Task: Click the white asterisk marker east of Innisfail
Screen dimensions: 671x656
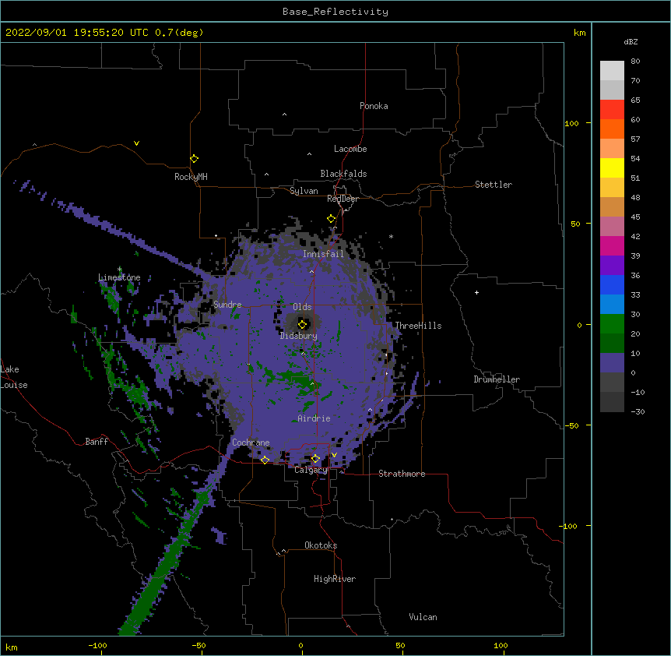Action: [x=391, y=236]
